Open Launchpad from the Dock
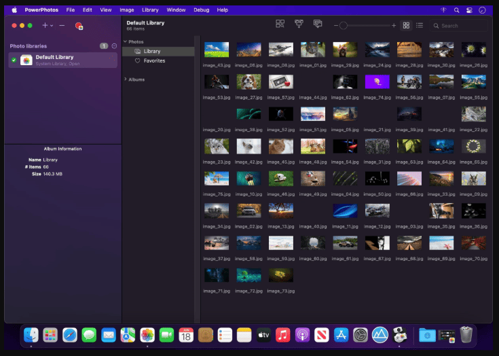499x356 pixels. point(50,335)
